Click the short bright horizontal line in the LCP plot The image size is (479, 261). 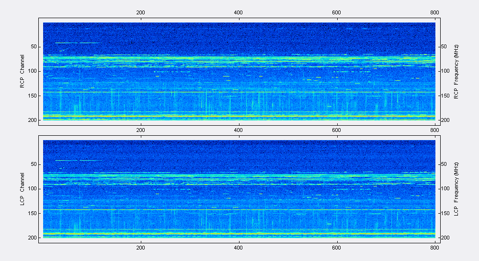79,161
